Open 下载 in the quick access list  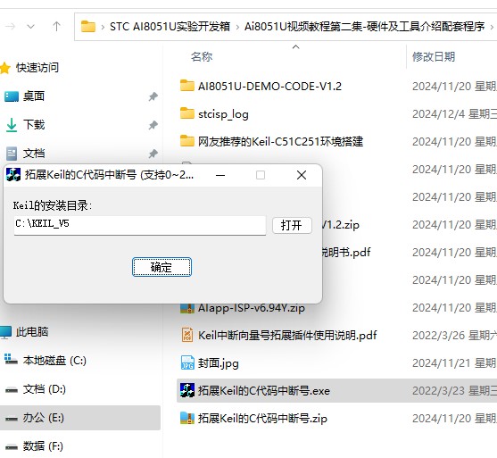coord(34,125)
